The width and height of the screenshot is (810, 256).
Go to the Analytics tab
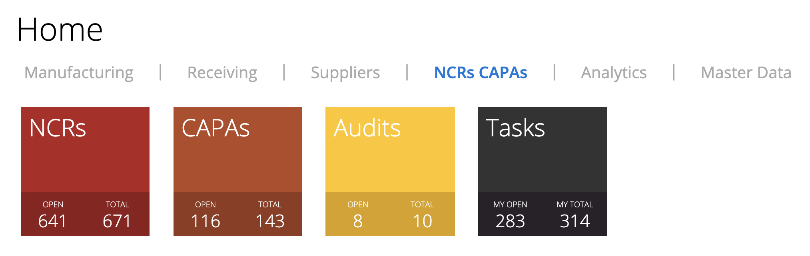[x=613, y=73]
